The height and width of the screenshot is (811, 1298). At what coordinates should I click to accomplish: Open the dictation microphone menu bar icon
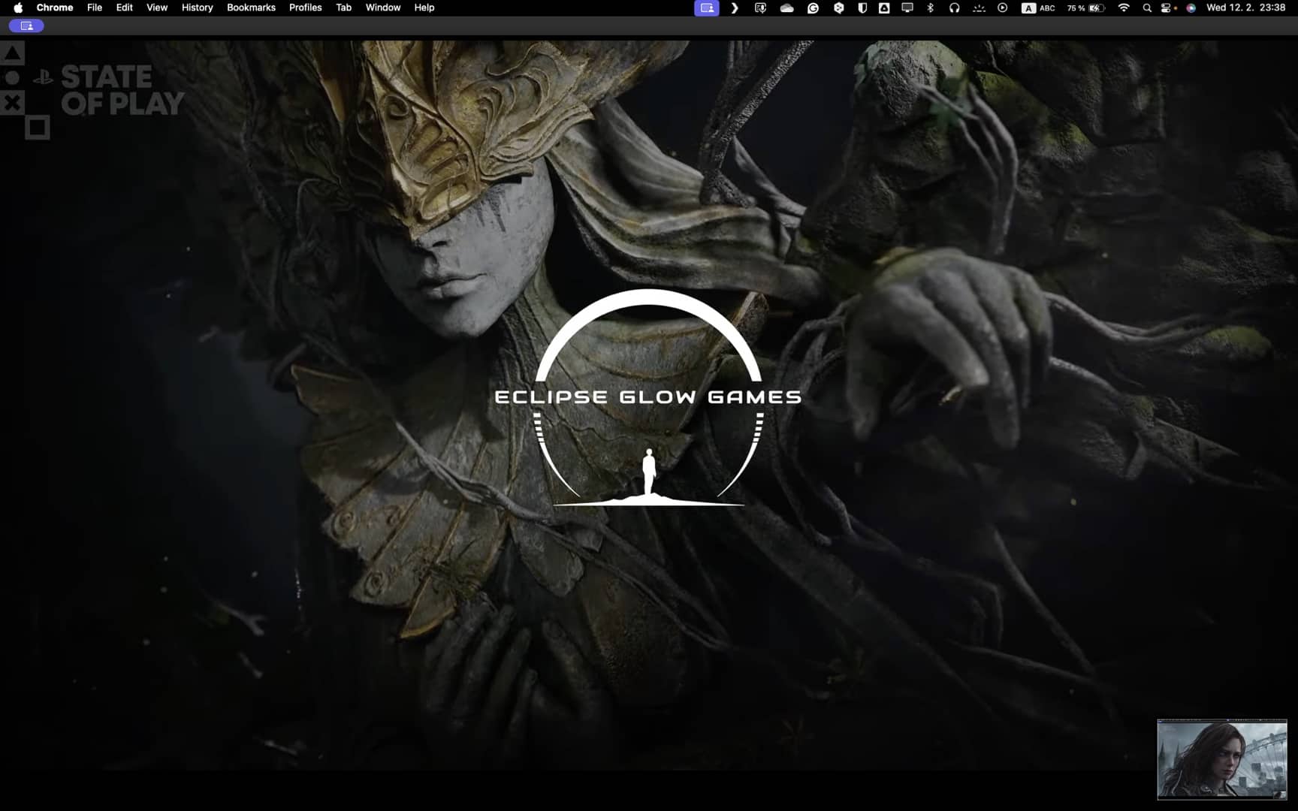click(760, 8)
